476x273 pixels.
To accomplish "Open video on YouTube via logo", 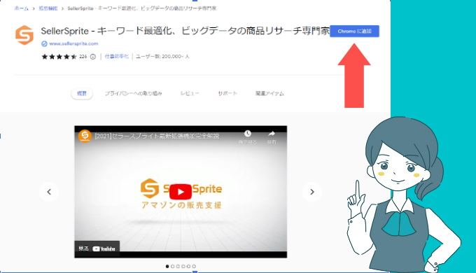I will tap(104, 248).
